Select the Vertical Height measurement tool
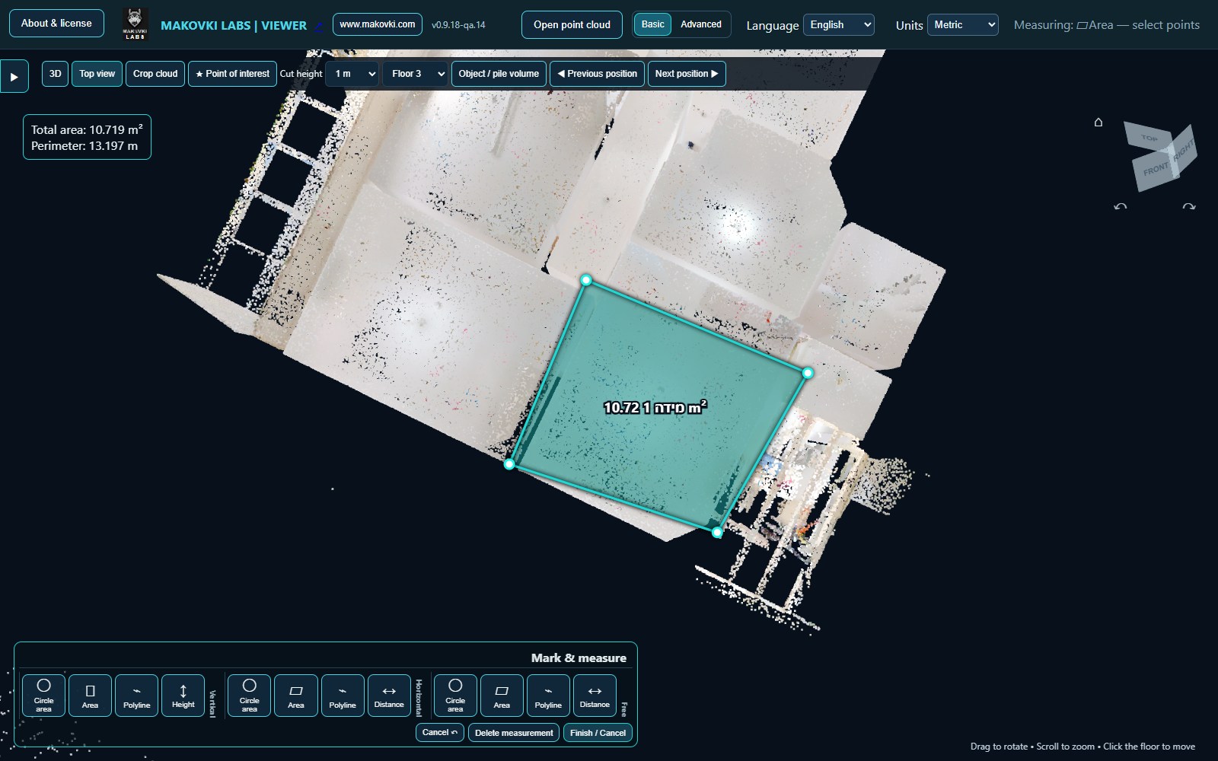1218x761 pixels. [183, 696]
